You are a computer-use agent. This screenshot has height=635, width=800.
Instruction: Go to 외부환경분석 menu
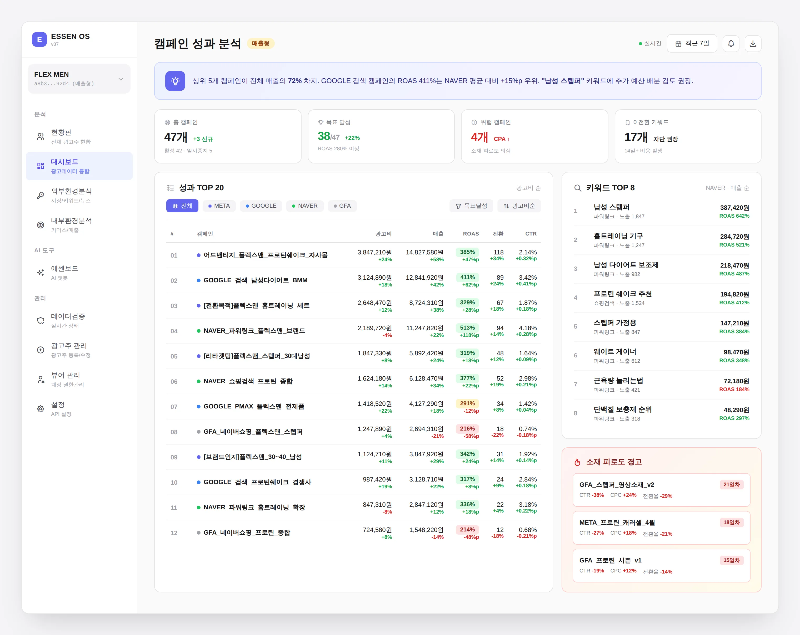pos(79,195)
